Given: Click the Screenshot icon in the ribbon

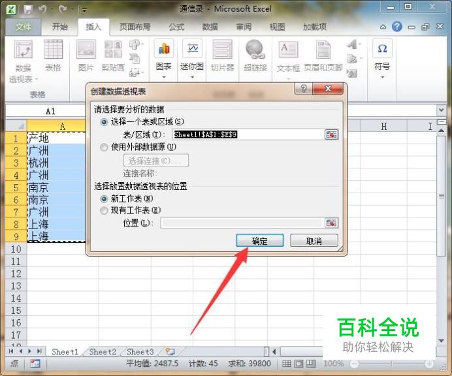Looking at the screenshot, I should [135, 73].
